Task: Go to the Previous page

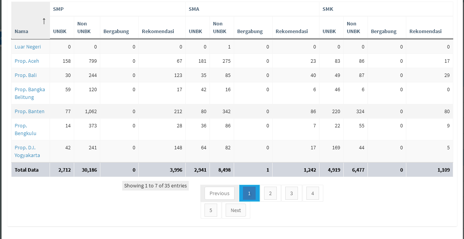Action: click(220, 193)
